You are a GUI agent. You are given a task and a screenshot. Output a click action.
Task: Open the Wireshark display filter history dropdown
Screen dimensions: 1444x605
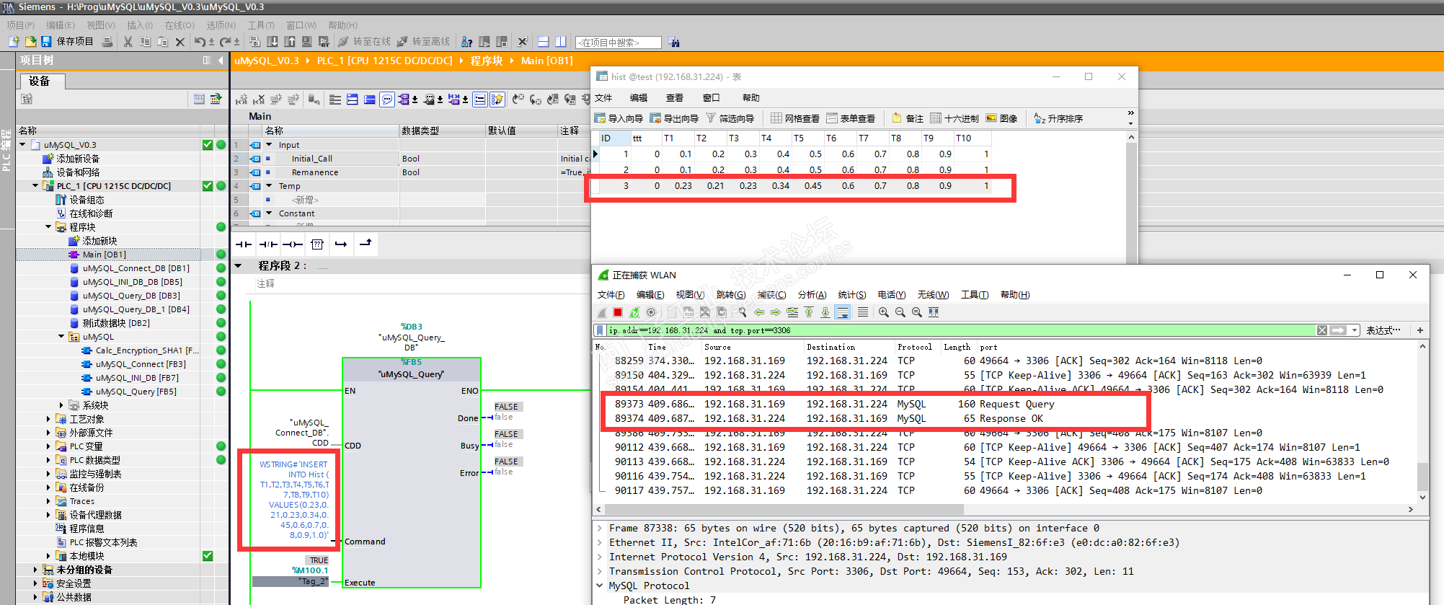point(1355,330)
